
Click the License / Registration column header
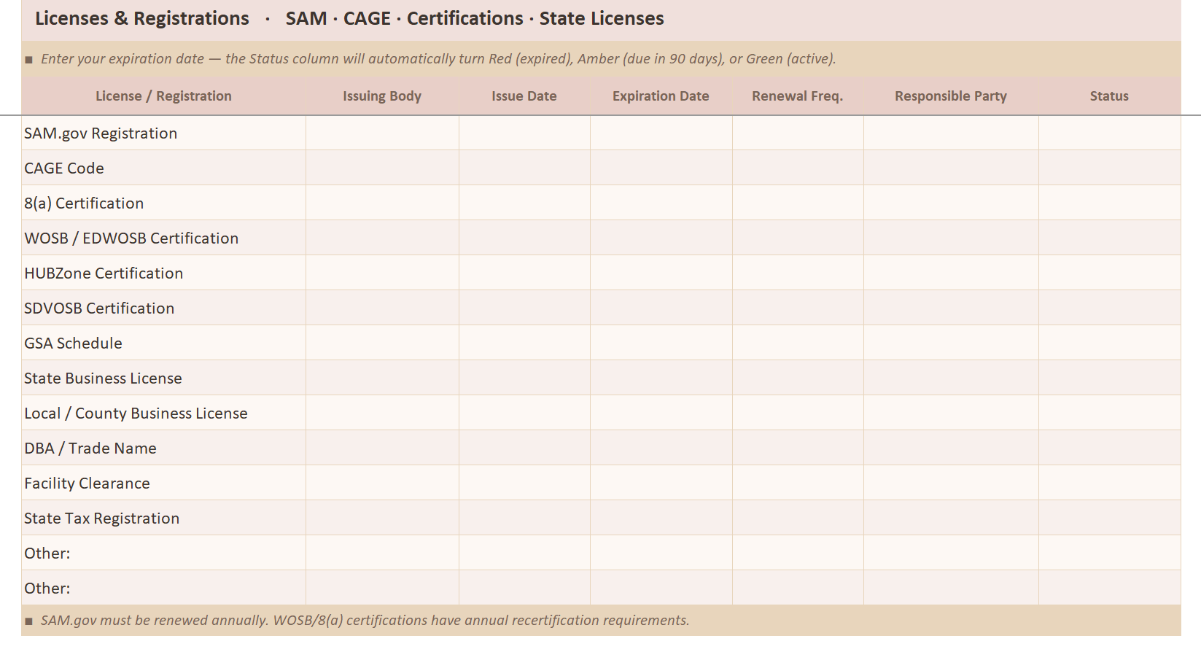pos(163,96)
